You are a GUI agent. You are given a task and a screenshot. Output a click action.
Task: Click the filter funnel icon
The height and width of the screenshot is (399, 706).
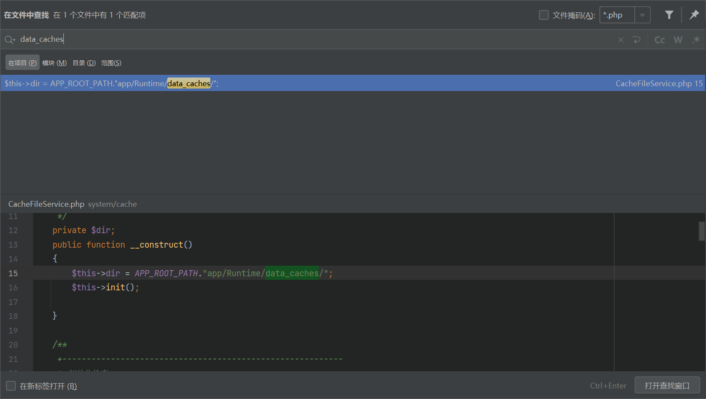(x=669, y=15)
